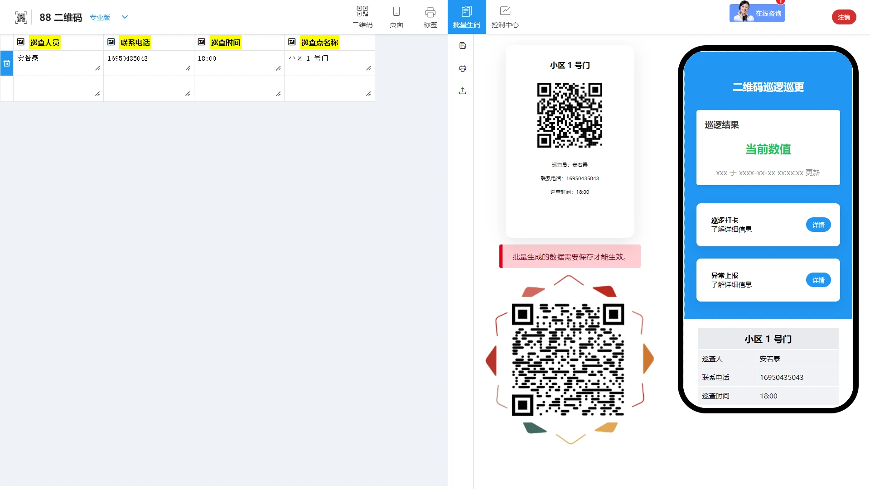
Task: Click the empty second-row 联系电话 cell
Action: coord(149,88)
